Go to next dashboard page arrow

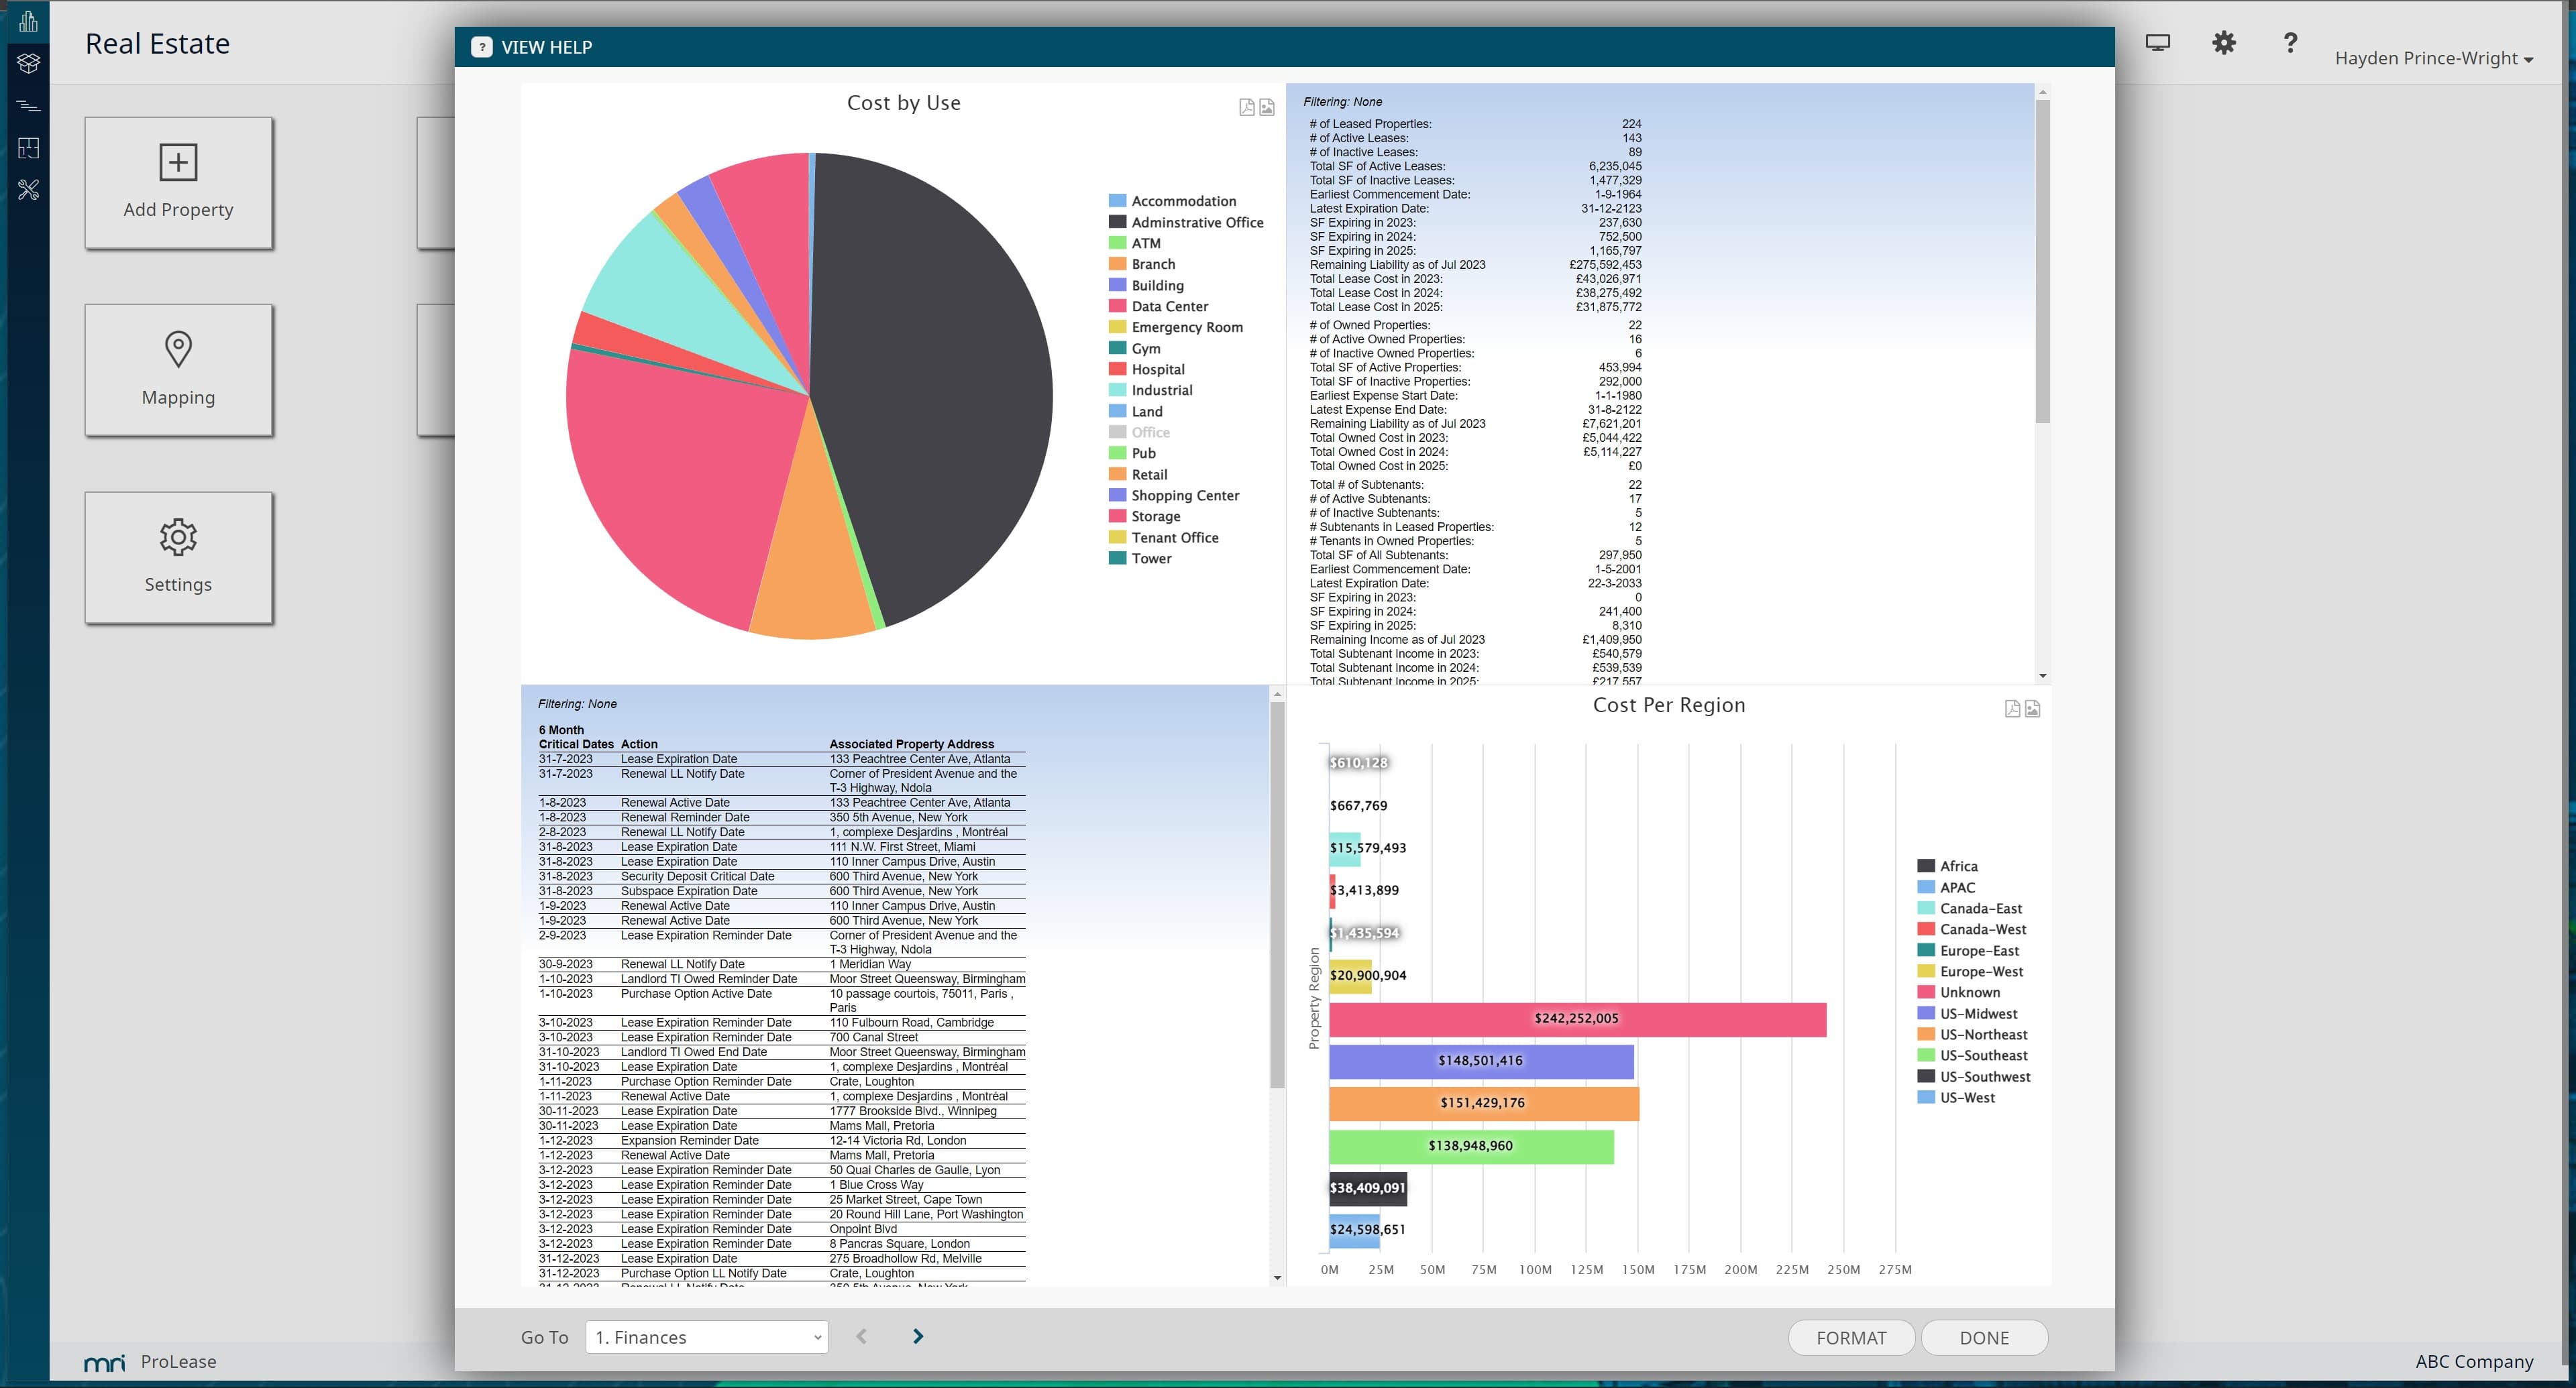(918, 1337)
